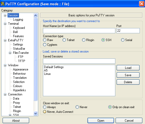Focus the Host Name input field
The width and height of the screenshot is (145, 124).
tap(79, 31)
